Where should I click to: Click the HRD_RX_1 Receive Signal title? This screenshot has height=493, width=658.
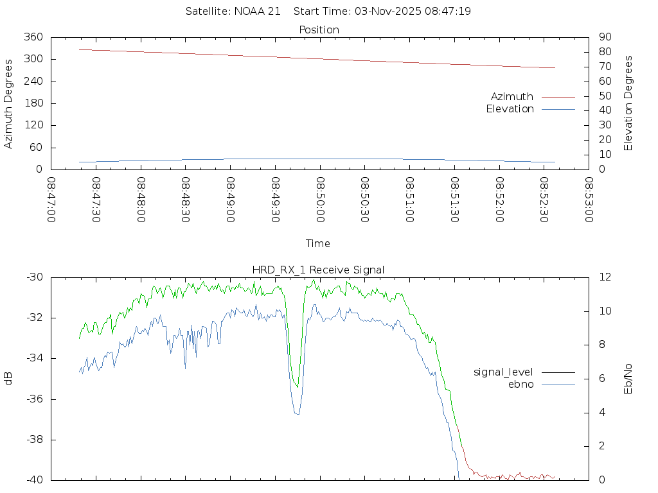point(319,270)
